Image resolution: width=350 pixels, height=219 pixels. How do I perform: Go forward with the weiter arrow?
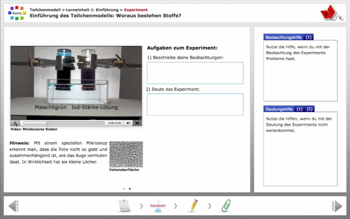pyautogui.click(x=337, y=206)
